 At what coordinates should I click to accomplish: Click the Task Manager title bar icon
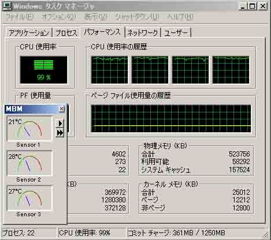pyautogui.click(x=8, y=6)
